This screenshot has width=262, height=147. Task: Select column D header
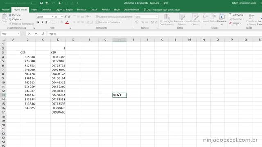(58, 40)
